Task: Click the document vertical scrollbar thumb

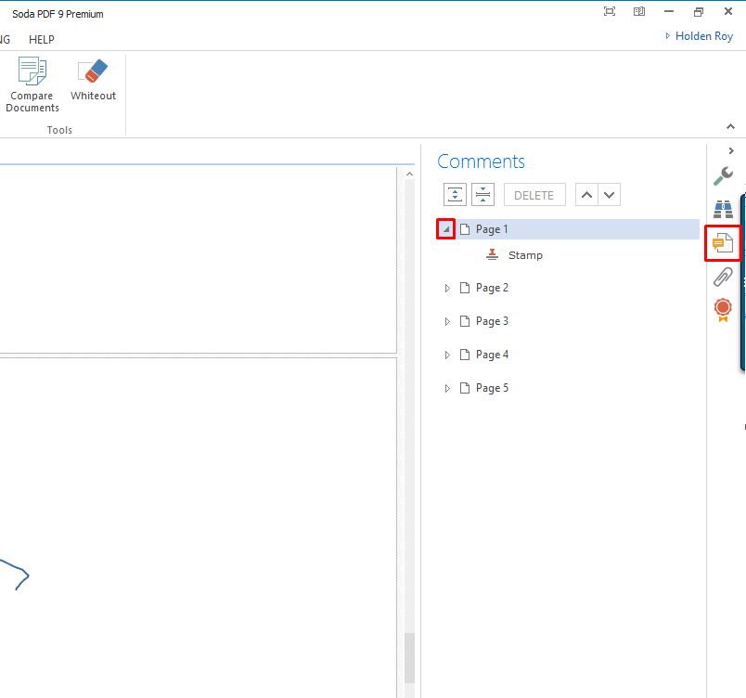Action: tap(409, 658)
